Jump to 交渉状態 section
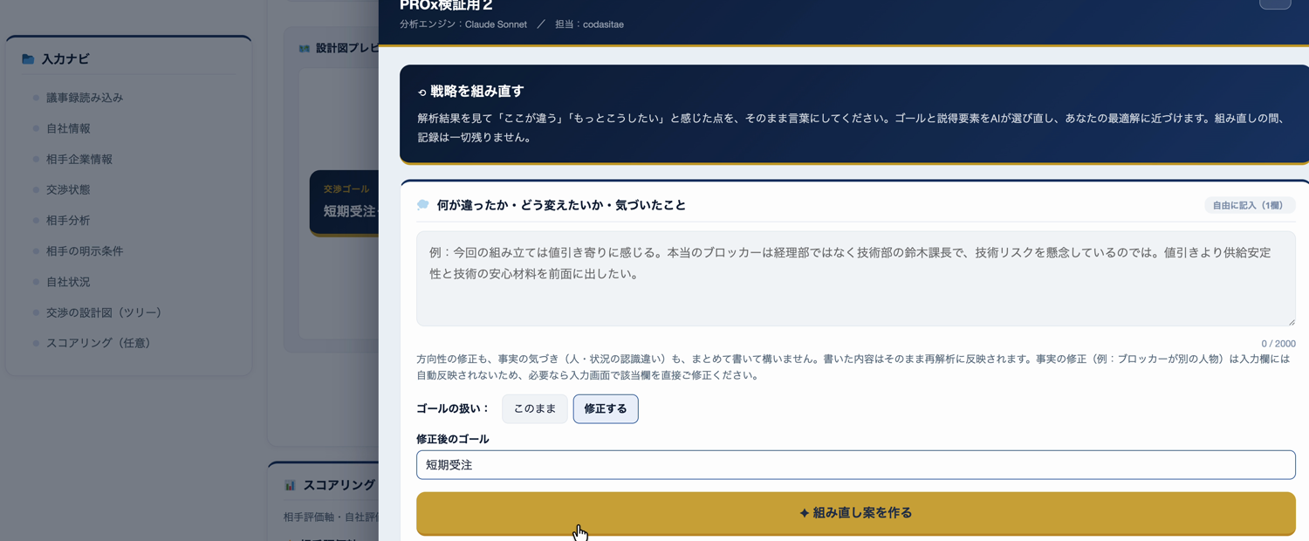The height and width of the screenshot is (541, 1309). pos(68,189)
